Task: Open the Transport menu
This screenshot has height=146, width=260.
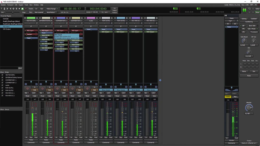Action: (x=10, y=5)
